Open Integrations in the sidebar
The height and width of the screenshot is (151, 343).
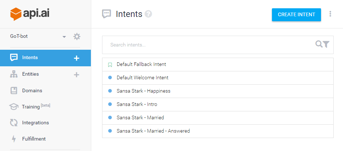tap(35, 123)
